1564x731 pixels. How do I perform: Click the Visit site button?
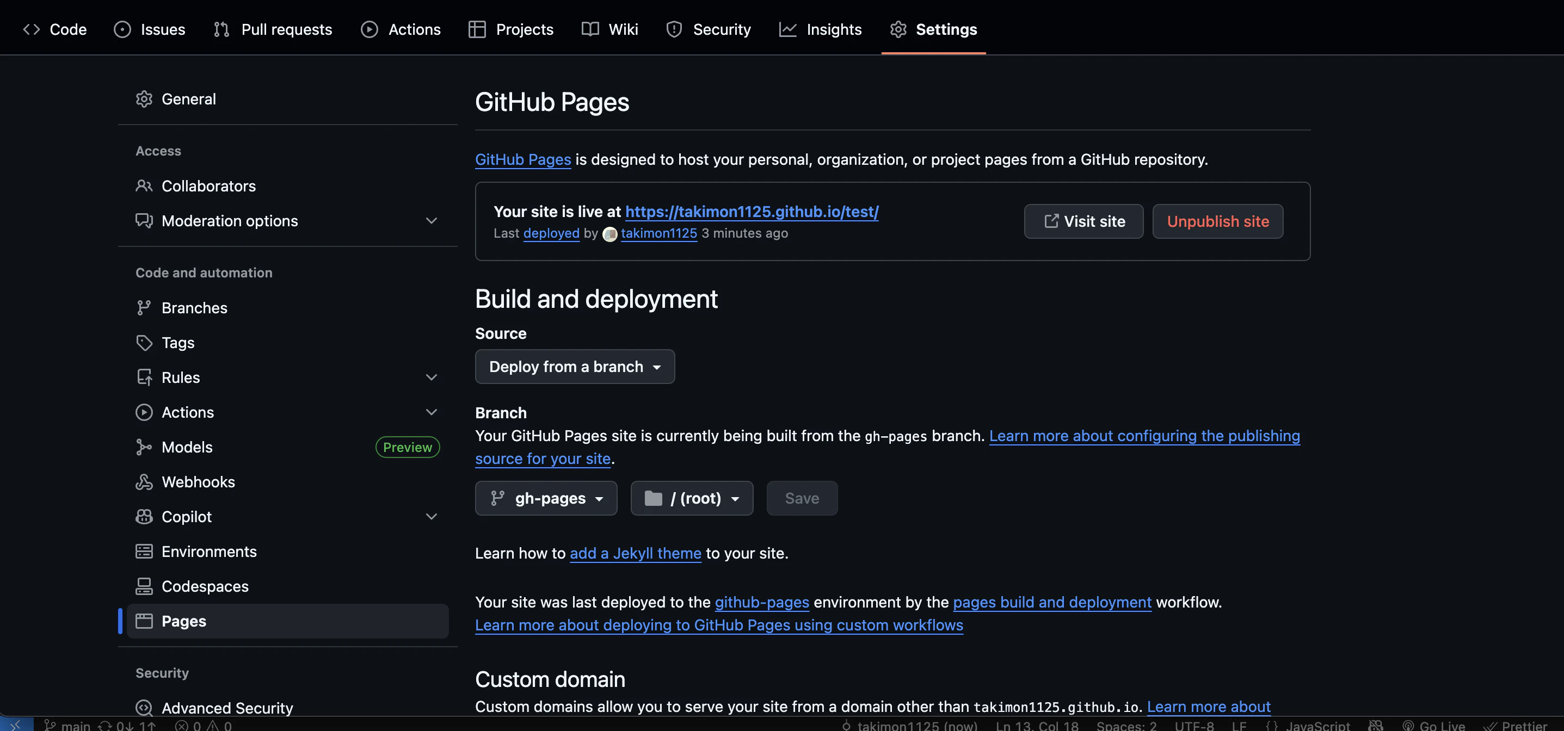1083,221
